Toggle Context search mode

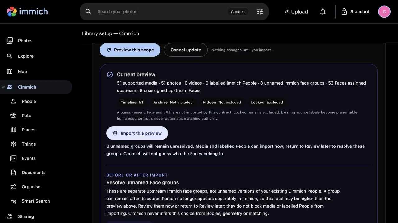(238, 12)
